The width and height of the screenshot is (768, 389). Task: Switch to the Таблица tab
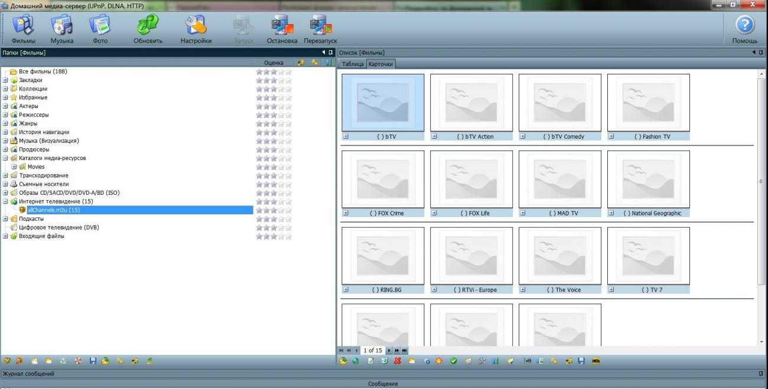352,64
